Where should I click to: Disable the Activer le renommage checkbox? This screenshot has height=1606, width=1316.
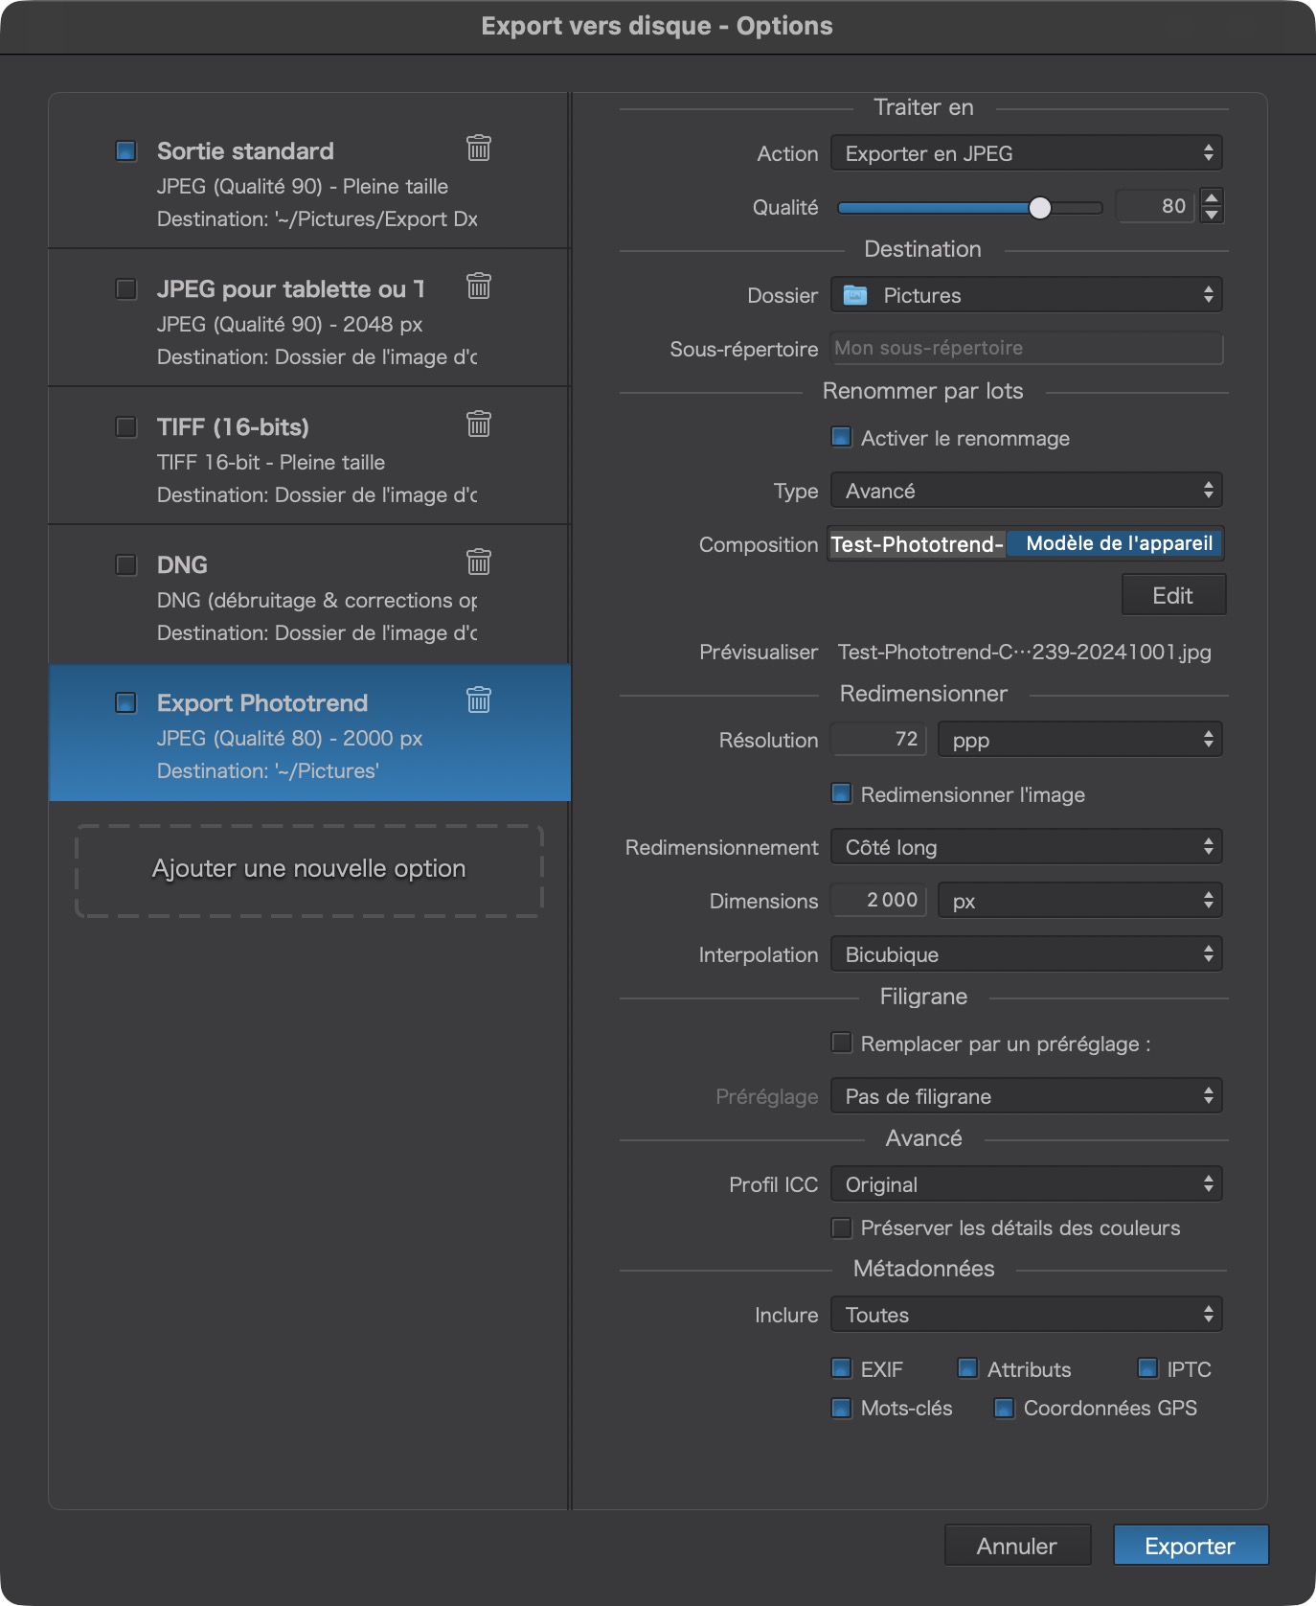pos(842,438)
